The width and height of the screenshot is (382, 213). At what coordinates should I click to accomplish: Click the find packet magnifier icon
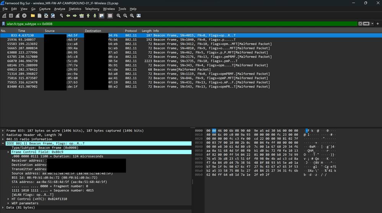click(x=61, y=16)
